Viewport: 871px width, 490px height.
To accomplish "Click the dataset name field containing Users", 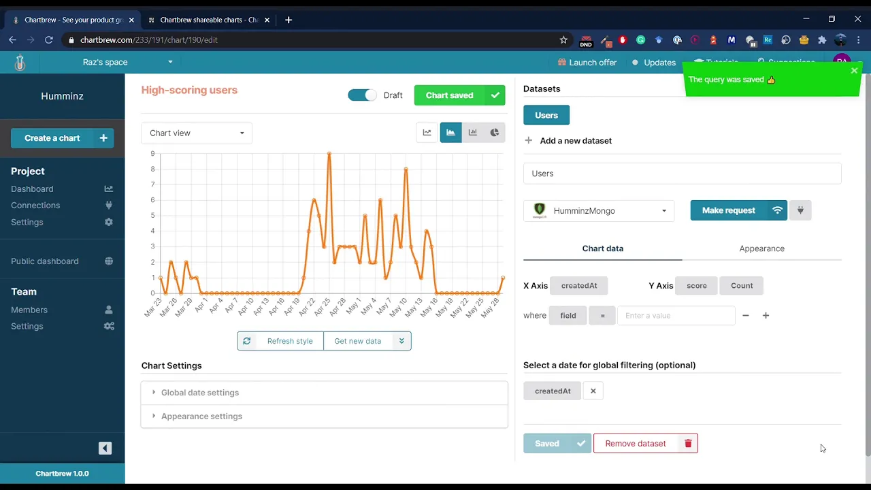I will (682, 174).
